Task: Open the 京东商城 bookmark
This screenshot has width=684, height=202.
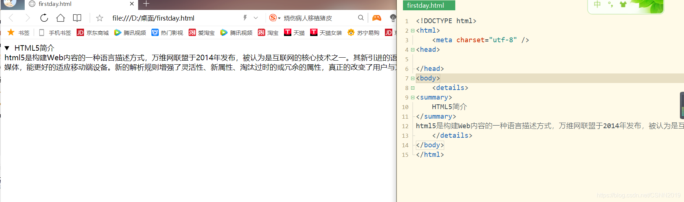Action: [93, 33]
